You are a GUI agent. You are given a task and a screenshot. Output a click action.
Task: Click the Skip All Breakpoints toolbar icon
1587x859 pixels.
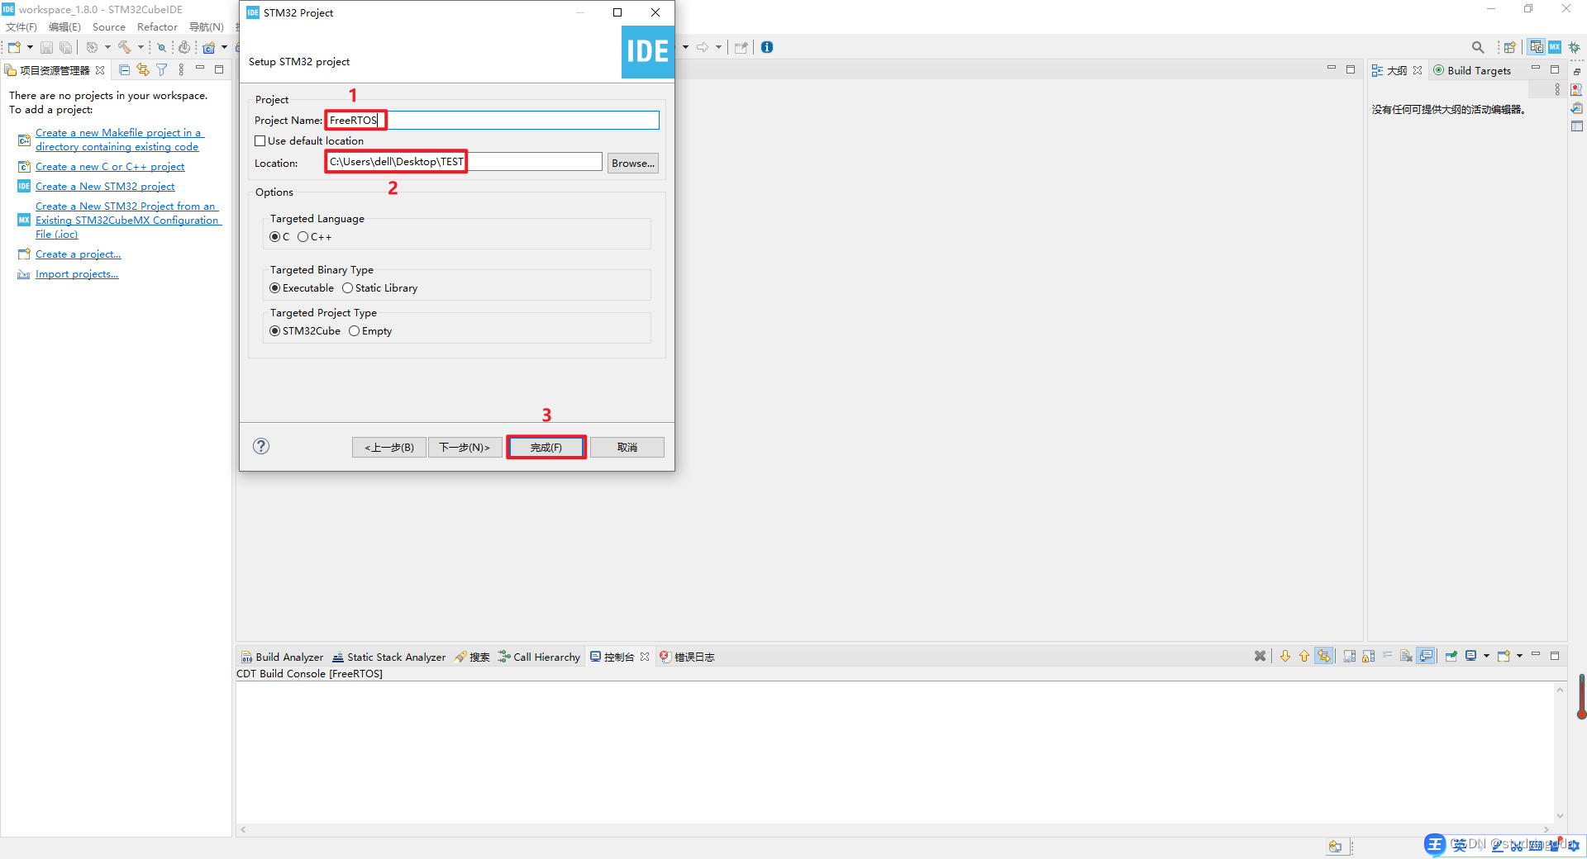coord(162,47)
